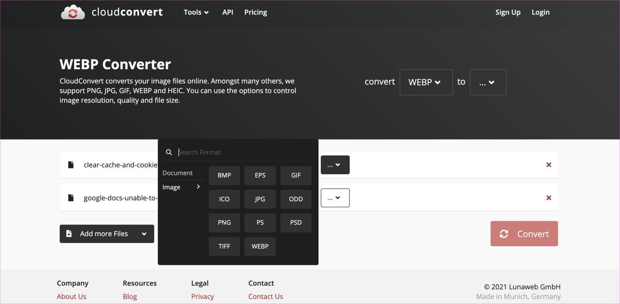Focus the Search Format input field
620x304 pixels.
tap(245, 152)
